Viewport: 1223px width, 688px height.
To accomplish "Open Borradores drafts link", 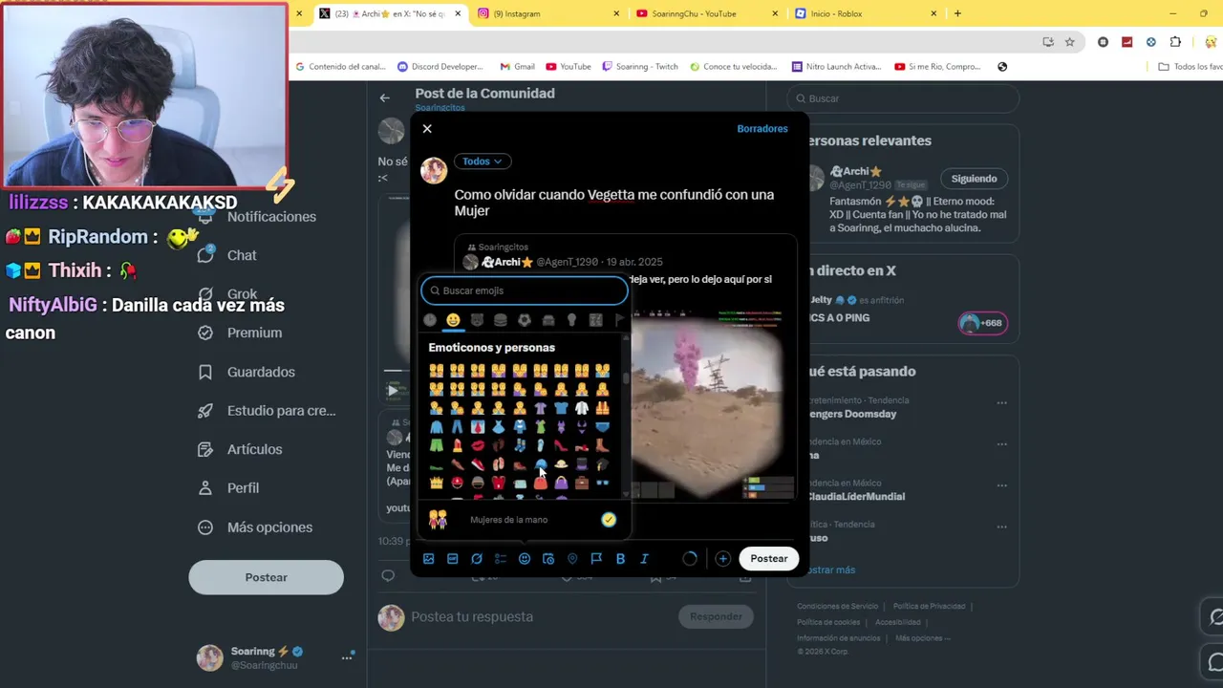I will click(762, 129).
